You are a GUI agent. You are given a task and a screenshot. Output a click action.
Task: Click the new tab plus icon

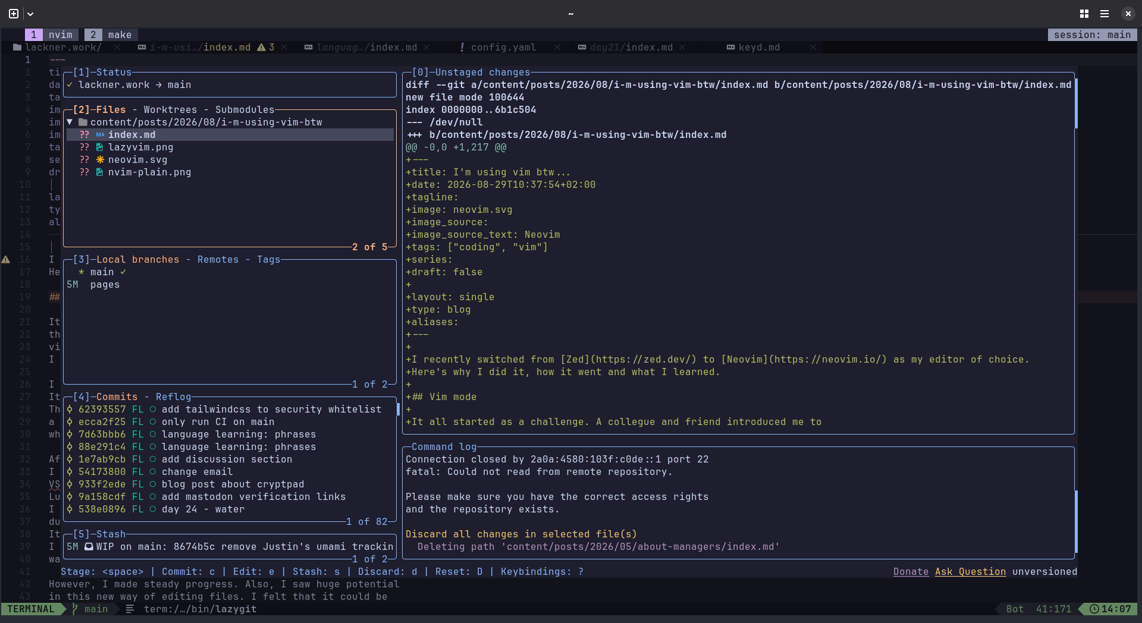coord(14,13)
